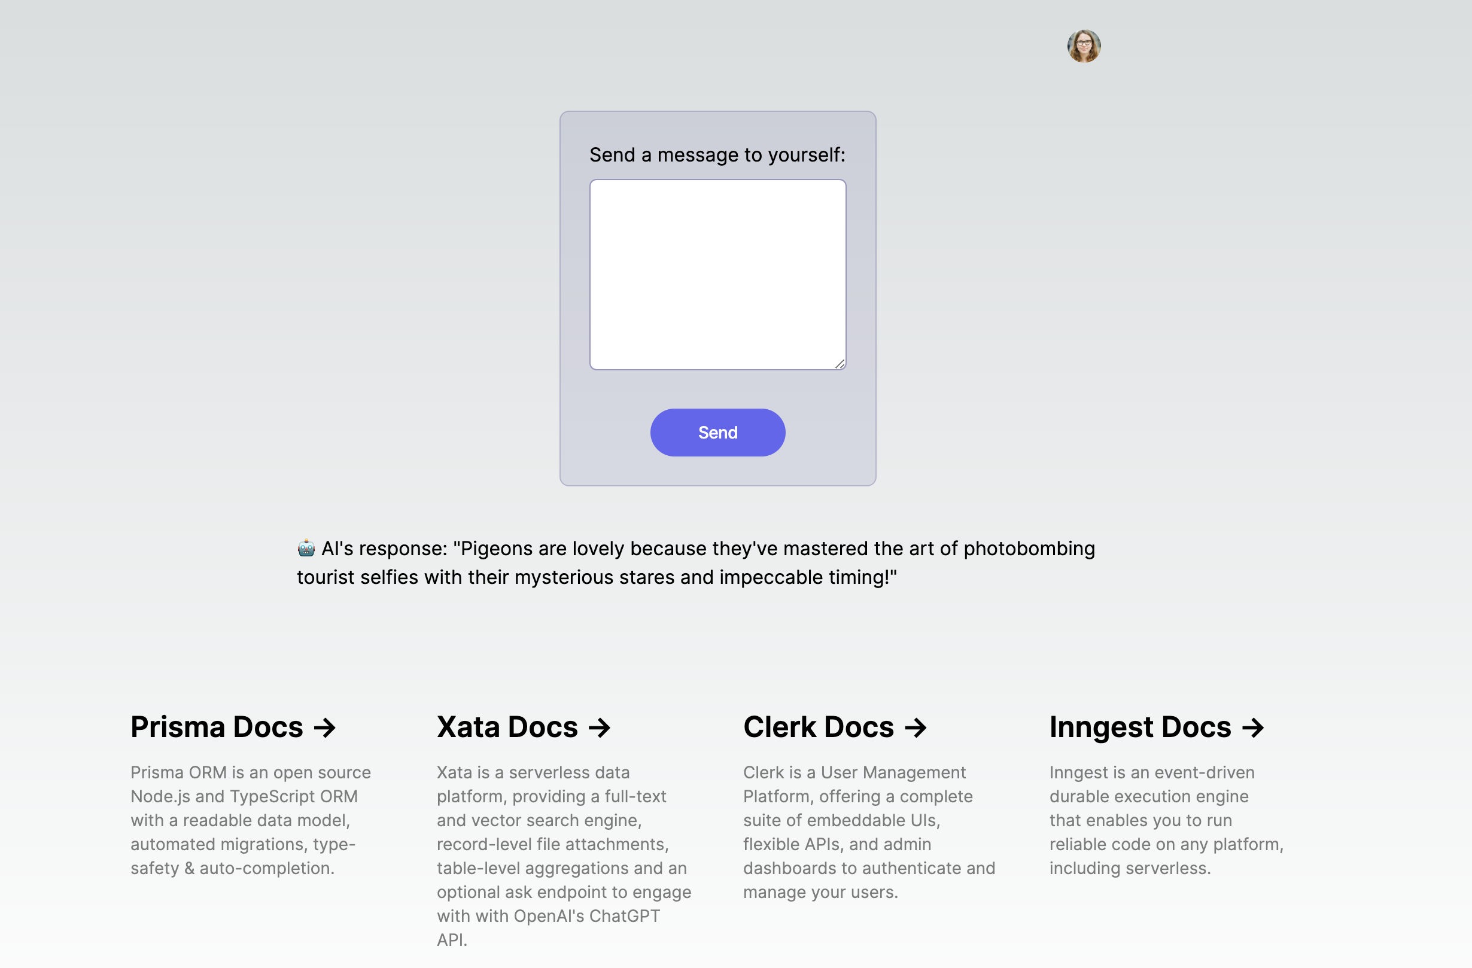Viewport: 1472px width, 968px height.
Task: Open the Inngest Docs heading link
Action: coord(1140,727)
